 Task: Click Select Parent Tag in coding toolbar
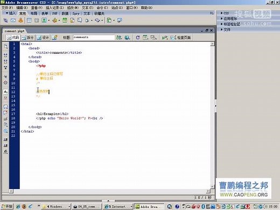coord(5,76)
